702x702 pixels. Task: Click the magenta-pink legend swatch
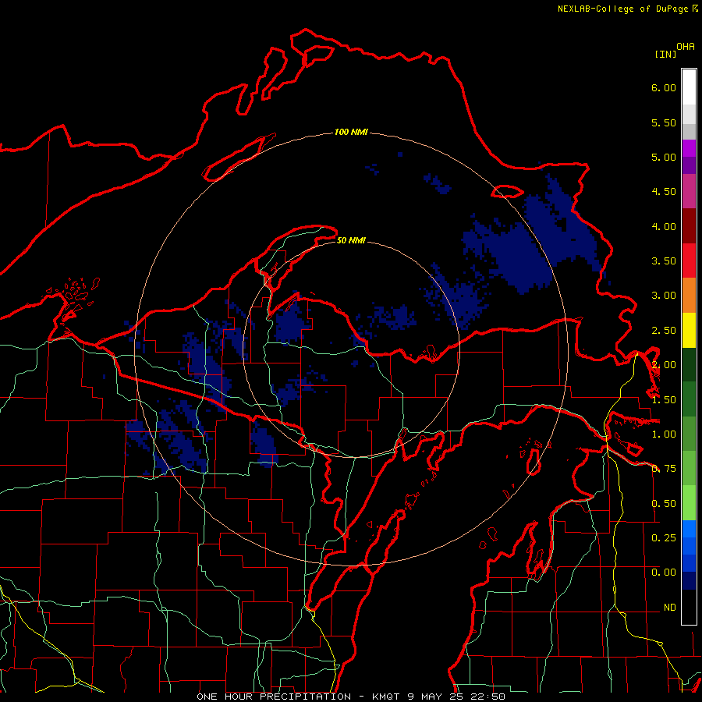click(689, 191)
